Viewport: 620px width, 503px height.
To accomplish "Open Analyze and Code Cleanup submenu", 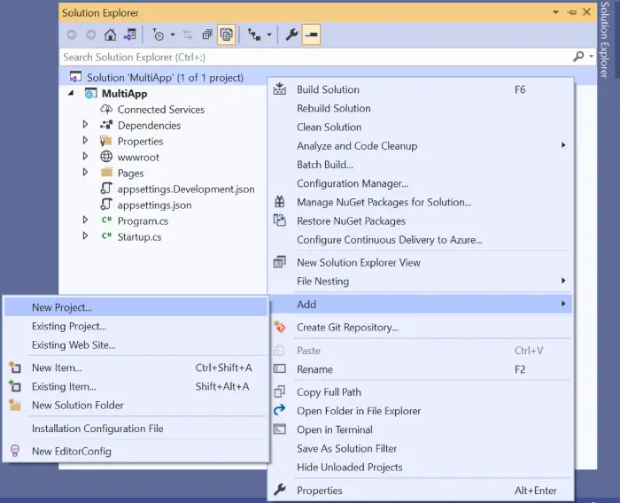I will [x=421, y=146].
